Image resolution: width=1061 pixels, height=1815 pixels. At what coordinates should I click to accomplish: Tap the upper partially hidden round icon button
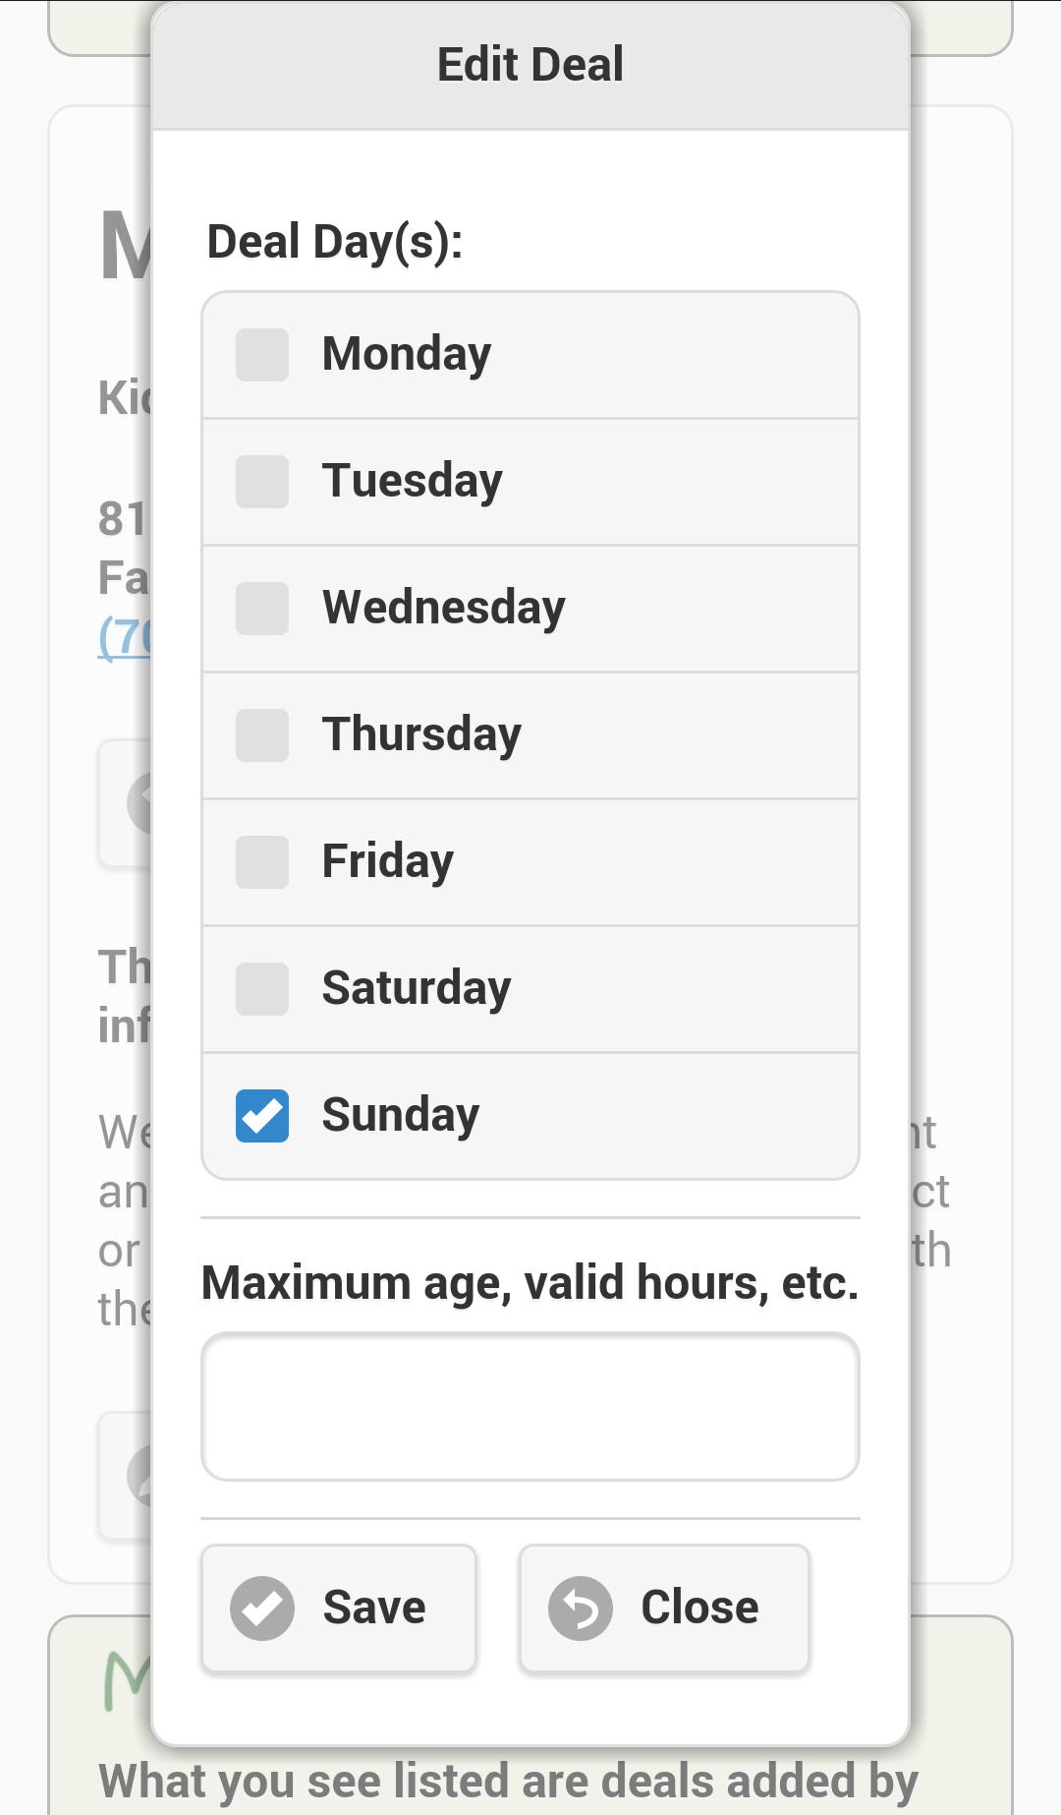tap(138, 803)
